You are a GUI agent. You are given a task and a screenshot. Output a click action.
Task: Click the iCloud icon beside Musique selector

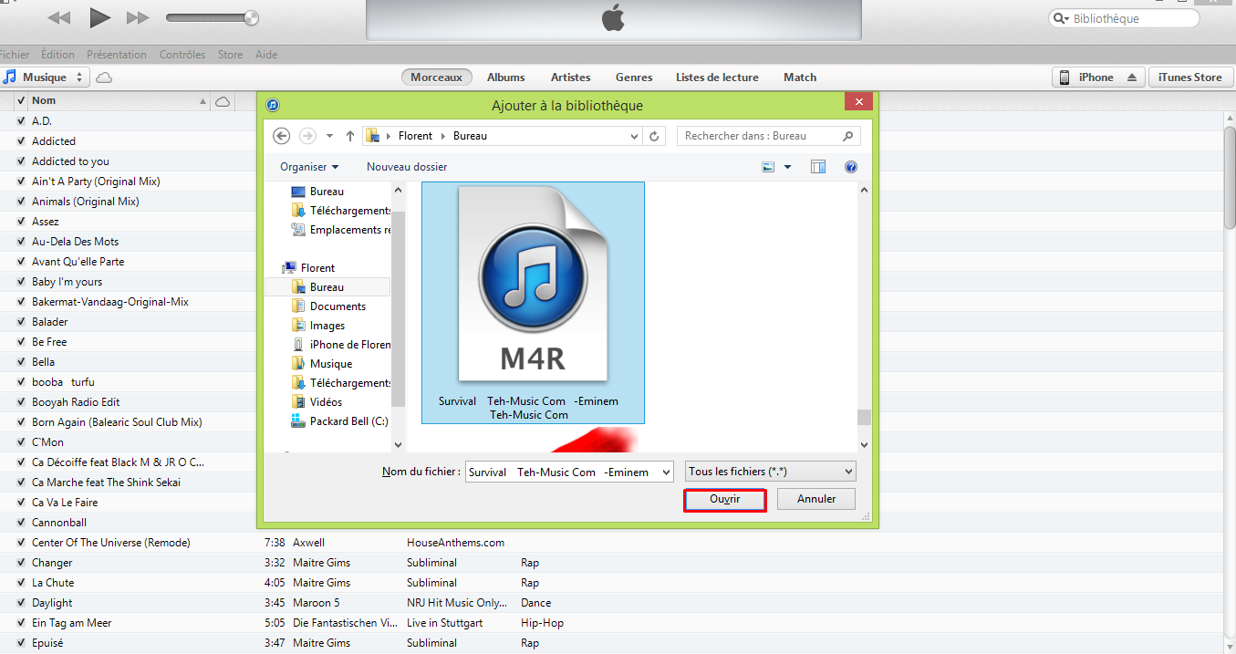tap(104, 78)
